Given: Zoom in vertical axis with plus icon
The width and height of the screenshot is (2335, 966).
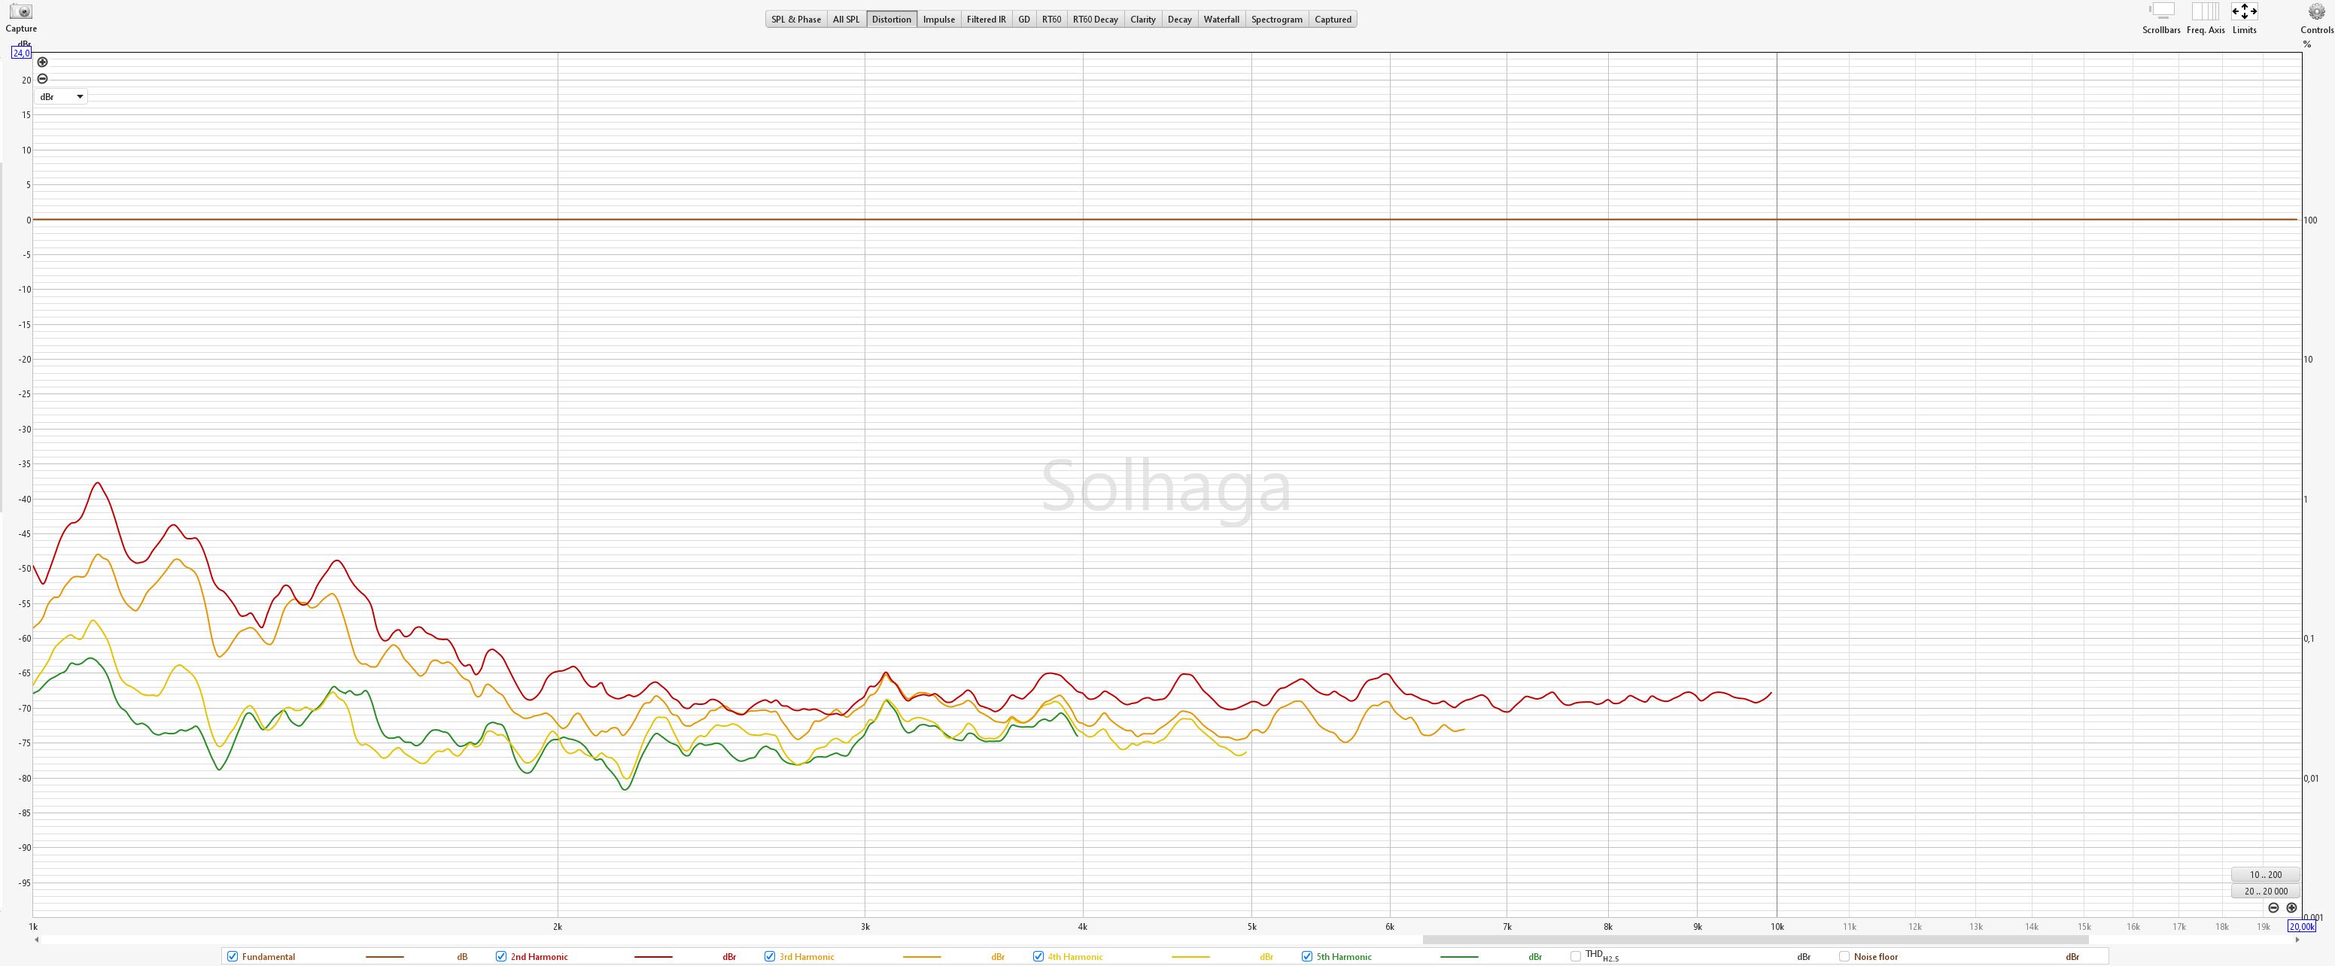Looking at the screenshot, I should (x=41, y=62).
